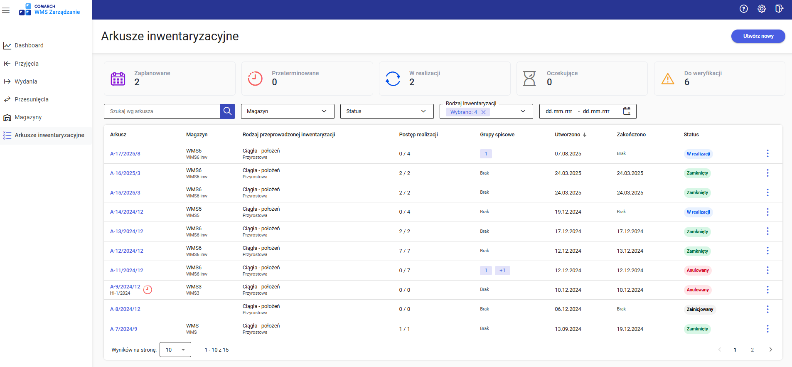Go to next page arrow in pagination
Screen dimensions: 792x367
tap(770, 350)
